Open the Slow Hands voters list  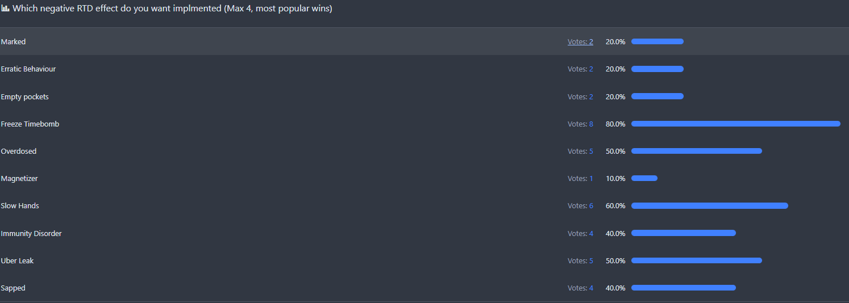click(580, 206)
